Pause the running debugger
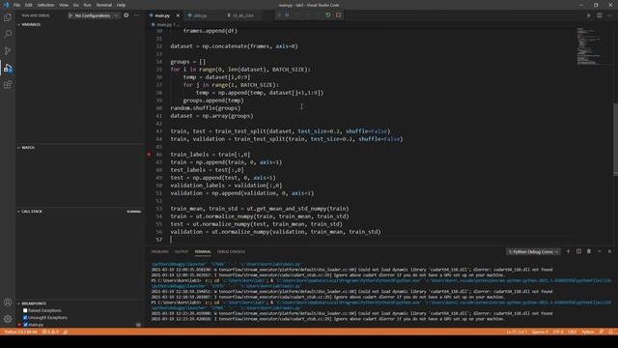The image size is (618, 348). click(288, 15)
